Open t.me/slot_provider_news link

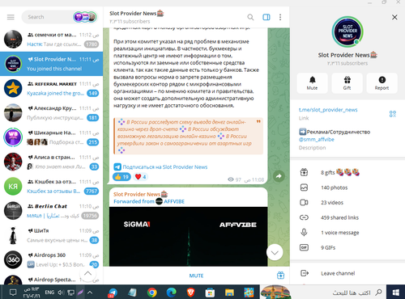point(328,110)
